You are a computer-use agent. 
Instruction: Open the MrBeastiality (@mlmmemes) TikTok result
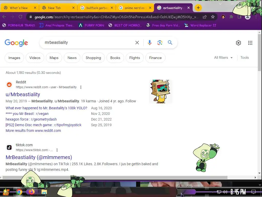click(x=39, y=157)
